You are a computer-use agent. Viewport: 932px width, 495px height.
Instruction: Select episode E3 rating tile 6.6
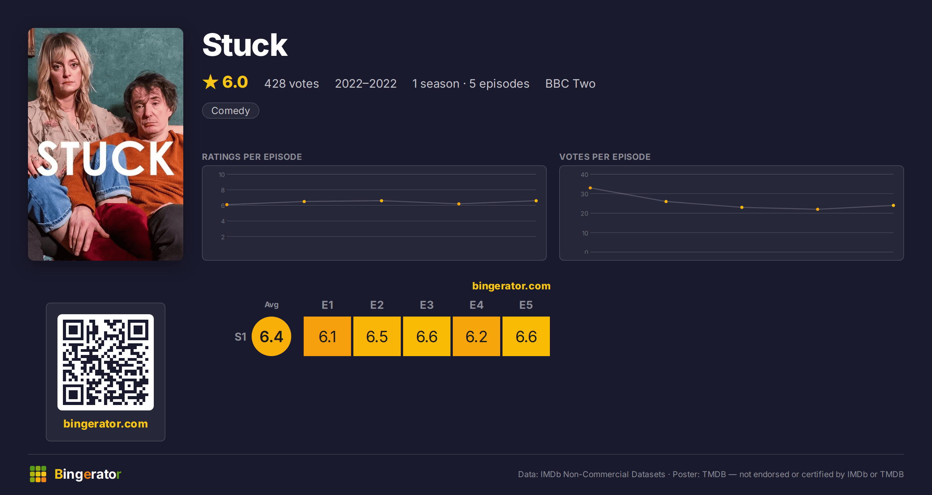pos(427,336)
